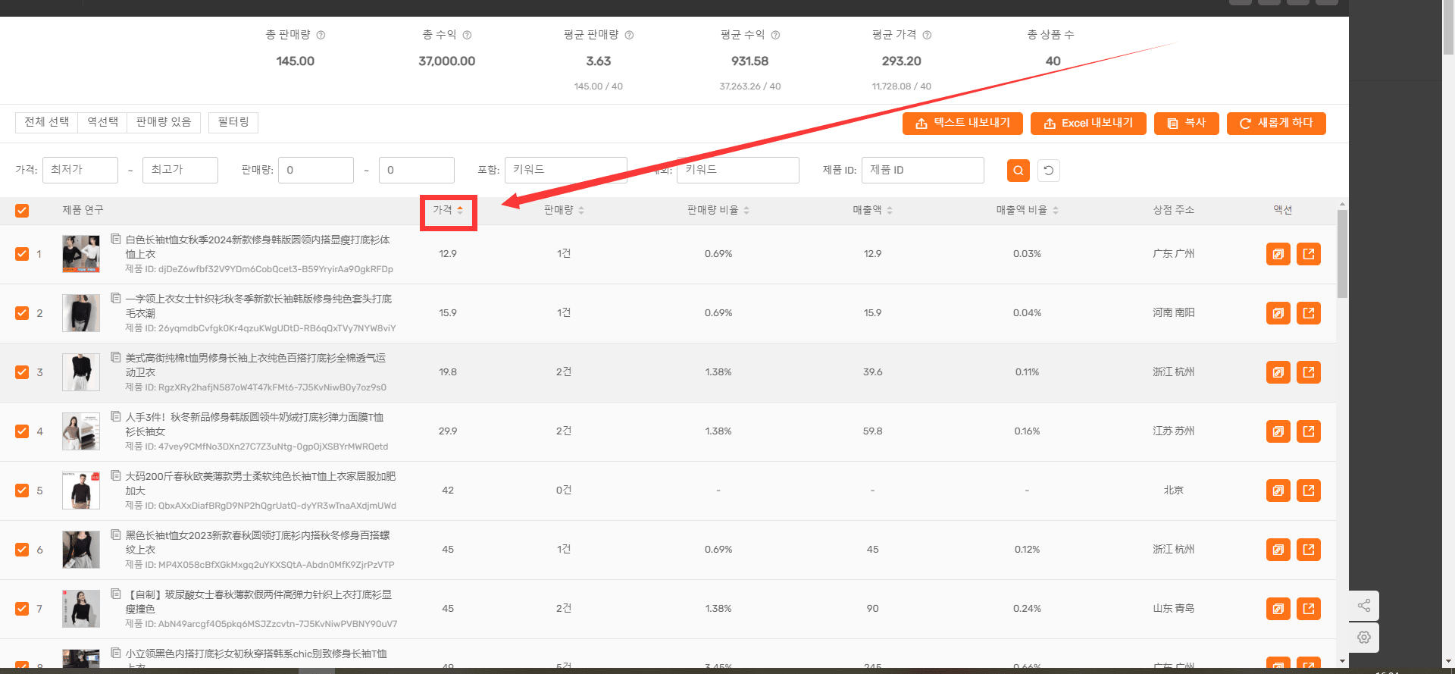Click the Excel 내보내기 button

1088,123
